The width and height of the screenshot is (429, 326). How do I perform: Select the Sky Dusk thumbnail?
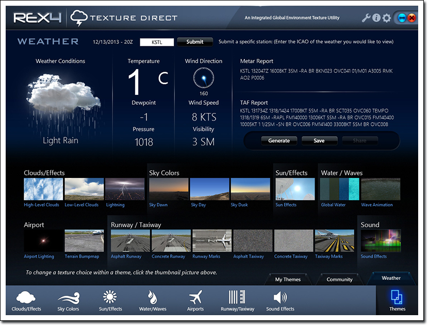tap(251, 189)
